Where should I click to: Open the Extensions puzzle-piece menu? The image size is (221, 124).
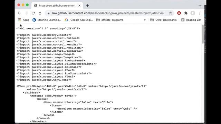(186, 13)
